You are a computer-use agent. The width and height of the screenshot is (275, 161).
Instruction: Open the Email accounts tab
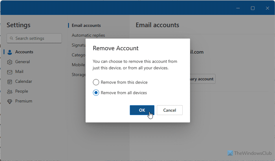pos(86,26)
